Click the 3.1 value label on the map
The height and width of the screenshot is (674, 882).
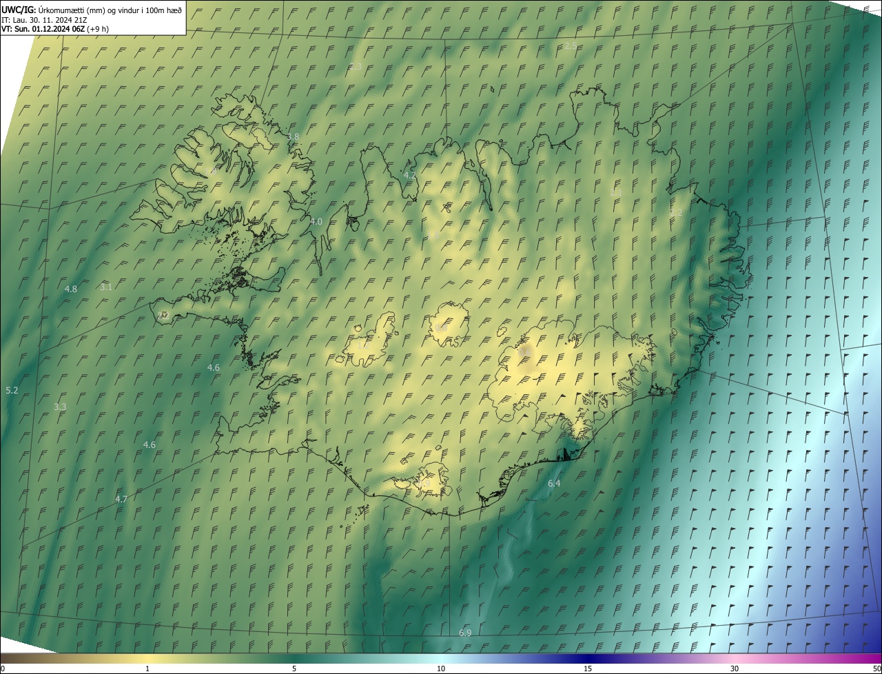(105, 287)
